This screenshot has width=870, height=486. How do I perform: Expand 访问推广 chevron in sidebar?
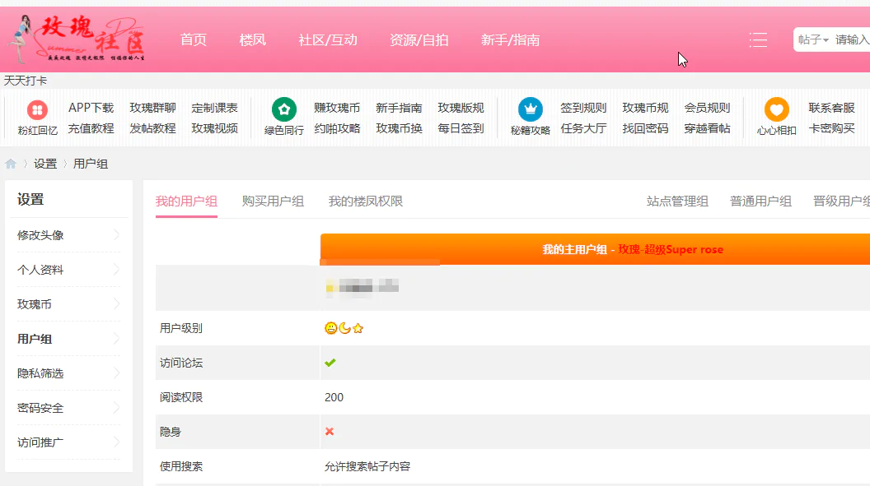point(116,442)
